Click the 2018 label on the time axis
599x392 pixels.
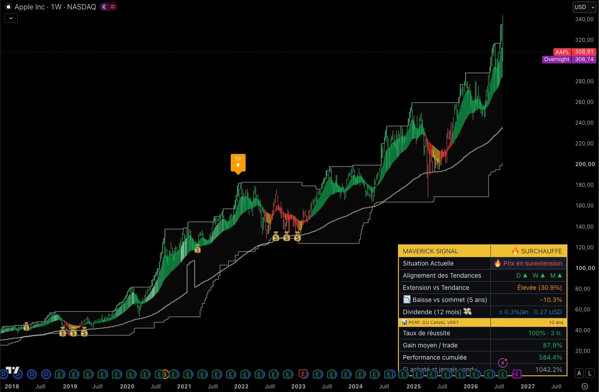(x=12, y=386)
